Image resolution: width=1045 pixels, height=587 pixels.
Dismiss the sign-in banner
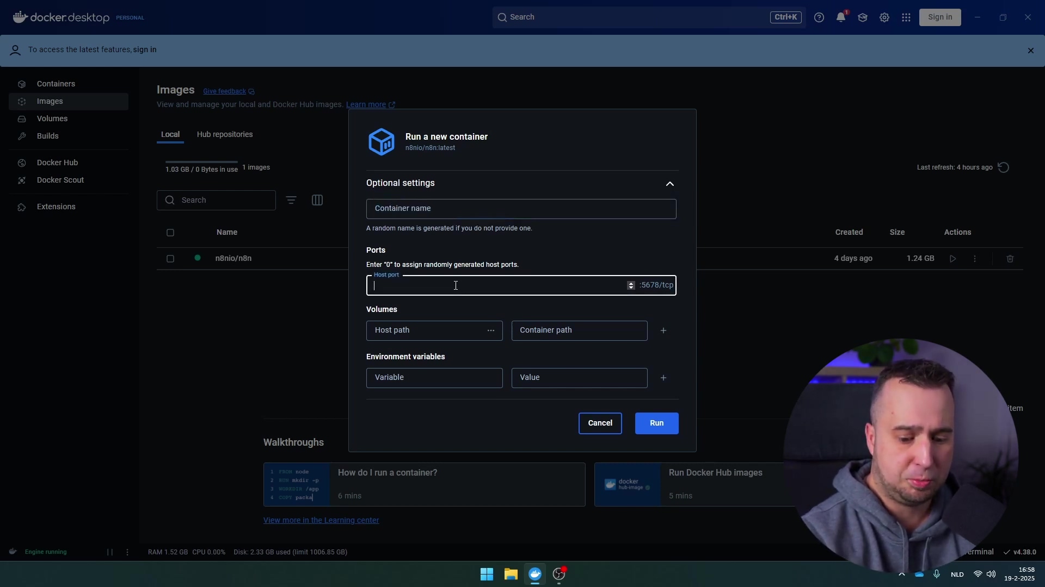[x=1030, y=51]
